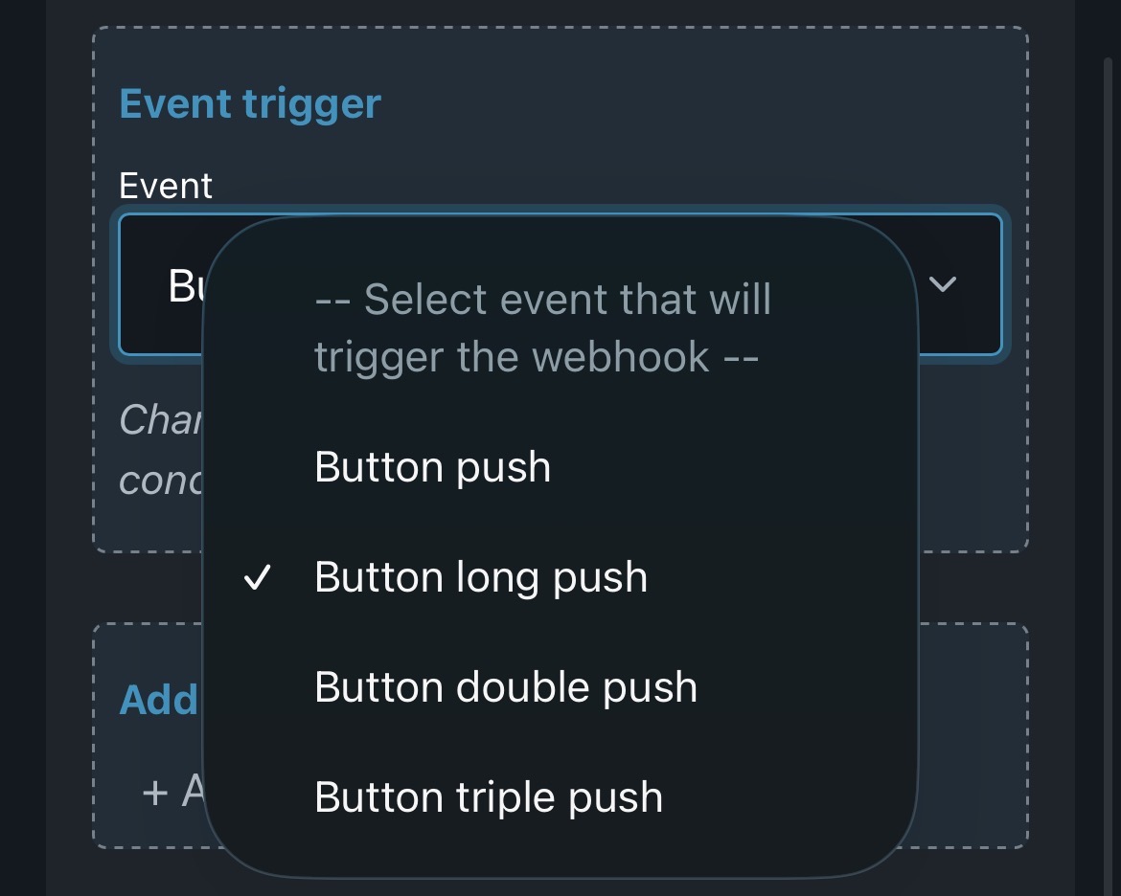Screen dimensions: 1121x896
Task: Click the checkmark beside Button long push
Action: [257, 578]
